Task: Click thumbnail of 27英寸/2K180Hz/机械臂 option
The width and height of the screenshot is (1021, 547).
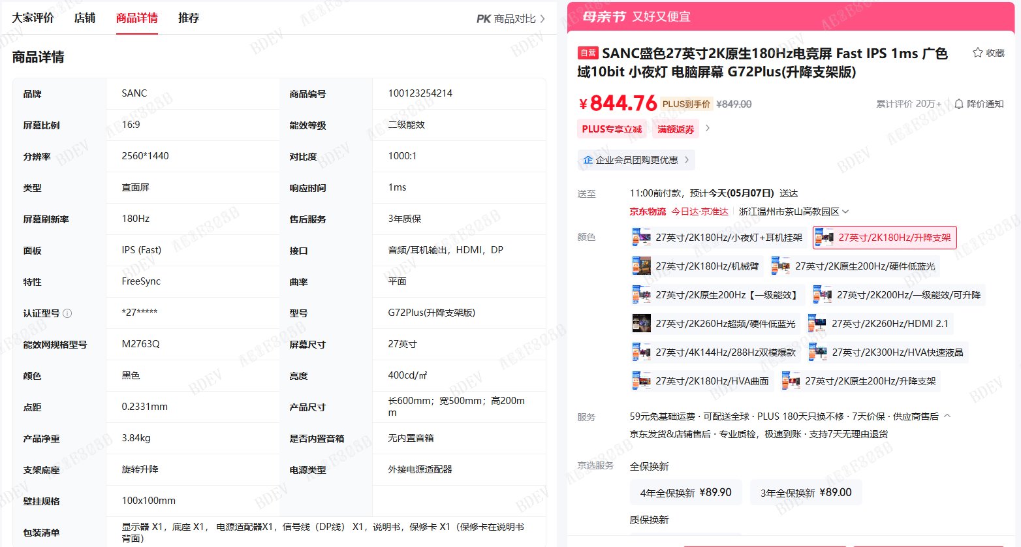Action: [x=641, y=266]
